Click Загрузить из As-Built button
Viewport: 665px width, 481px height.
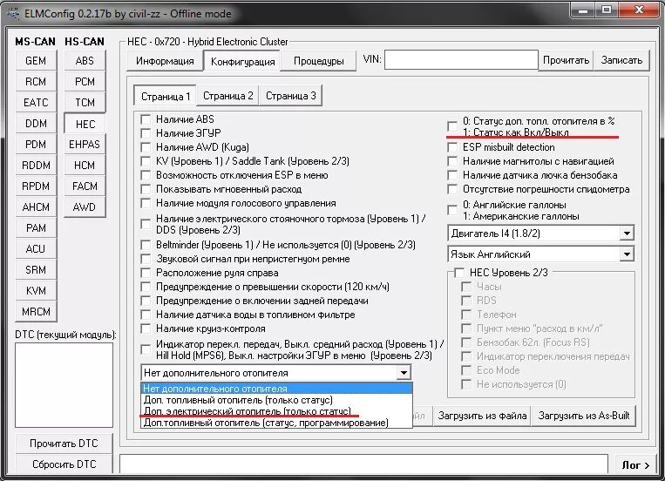click(584, 416)
